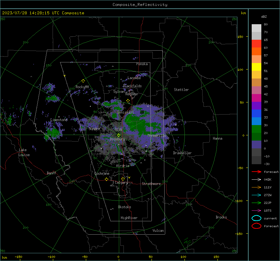
Task: Click the 'Drumheller' city label
Action: click(182, 153)
